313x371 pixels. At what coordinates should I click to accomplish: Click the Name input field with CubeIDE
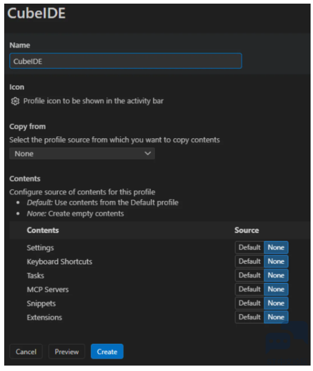[x=125, y=61]
